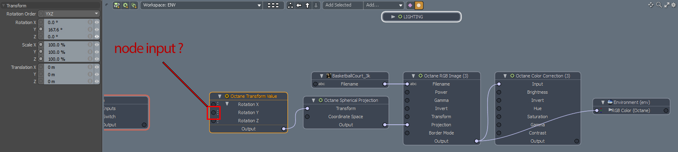
Task: Collapse the Octane Transform Value node
Action: point(220,96)
